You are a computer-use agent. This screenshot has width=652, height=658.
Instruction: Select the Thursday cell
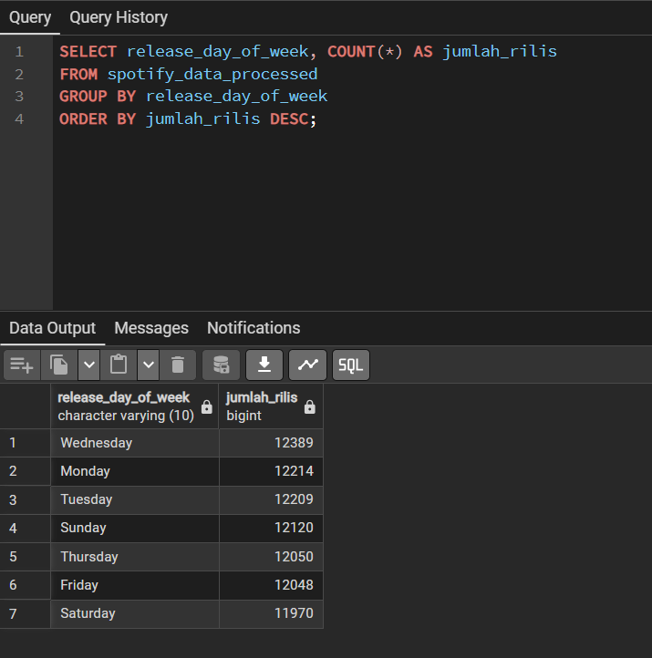pyautogui.click(x=135, y=557)
